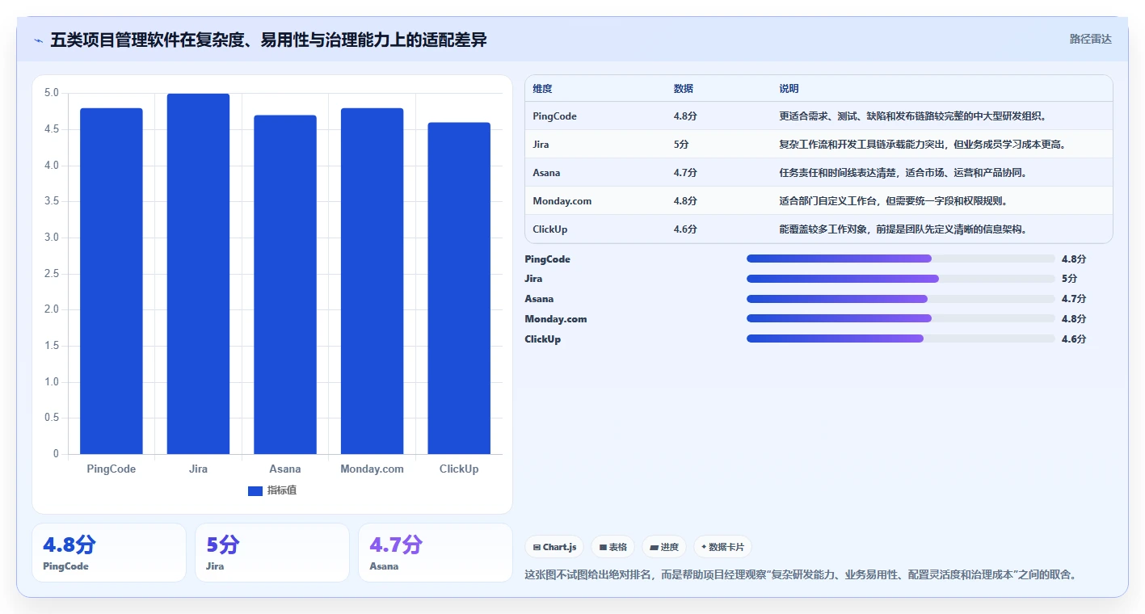Click the dashboard title 五类项目管理软件
This screenshot has width=1145, height=614.
tap(268, 40)
